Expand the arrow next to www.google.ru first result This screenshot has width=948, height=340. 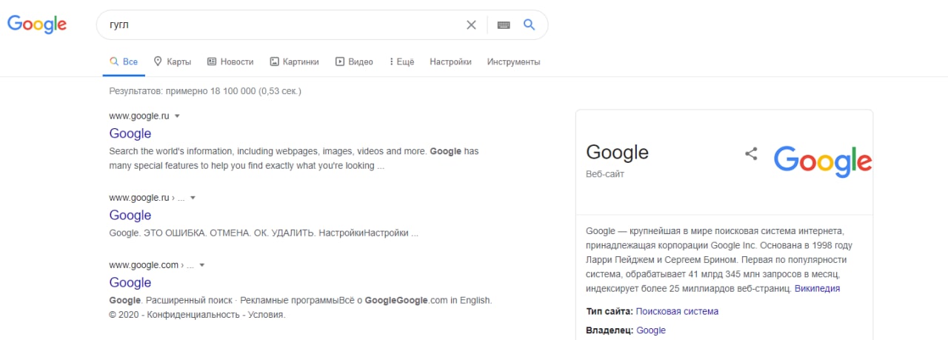click(x=178, y=116)
